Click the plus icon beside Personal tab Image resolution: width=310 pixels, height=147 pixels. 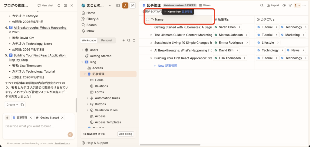point(124,40)
